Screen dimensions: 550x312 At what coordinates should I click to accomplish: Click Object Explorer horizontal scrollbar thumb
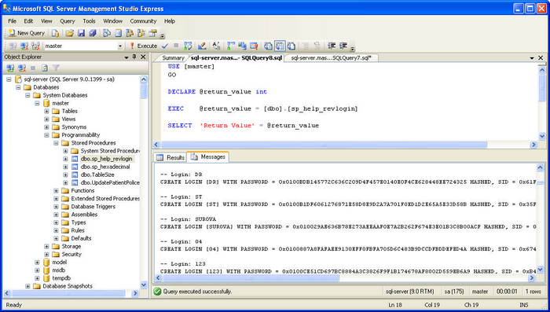point(68,293)
